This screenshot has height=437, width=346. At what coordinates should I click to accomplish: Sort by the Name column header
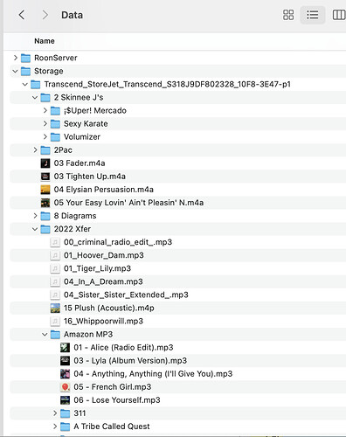(45, 41)
